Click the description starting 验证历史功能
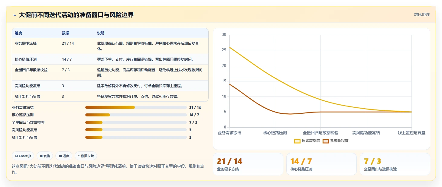 click(x=150, y=72)
